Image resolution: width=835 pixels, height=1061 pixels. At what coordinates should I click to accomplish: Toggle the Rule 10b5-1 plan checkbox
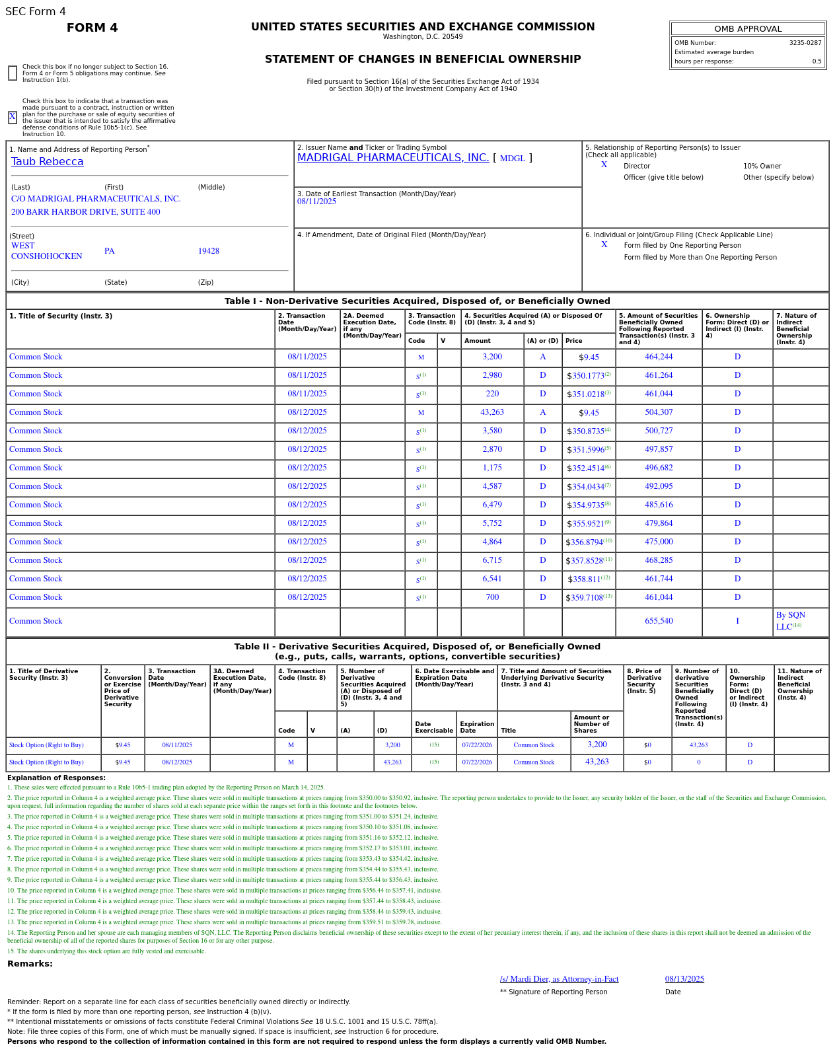point(13,118)
